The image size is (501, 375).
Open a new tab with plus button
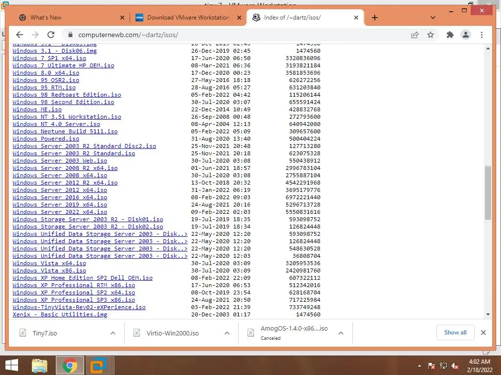[375, 18]
